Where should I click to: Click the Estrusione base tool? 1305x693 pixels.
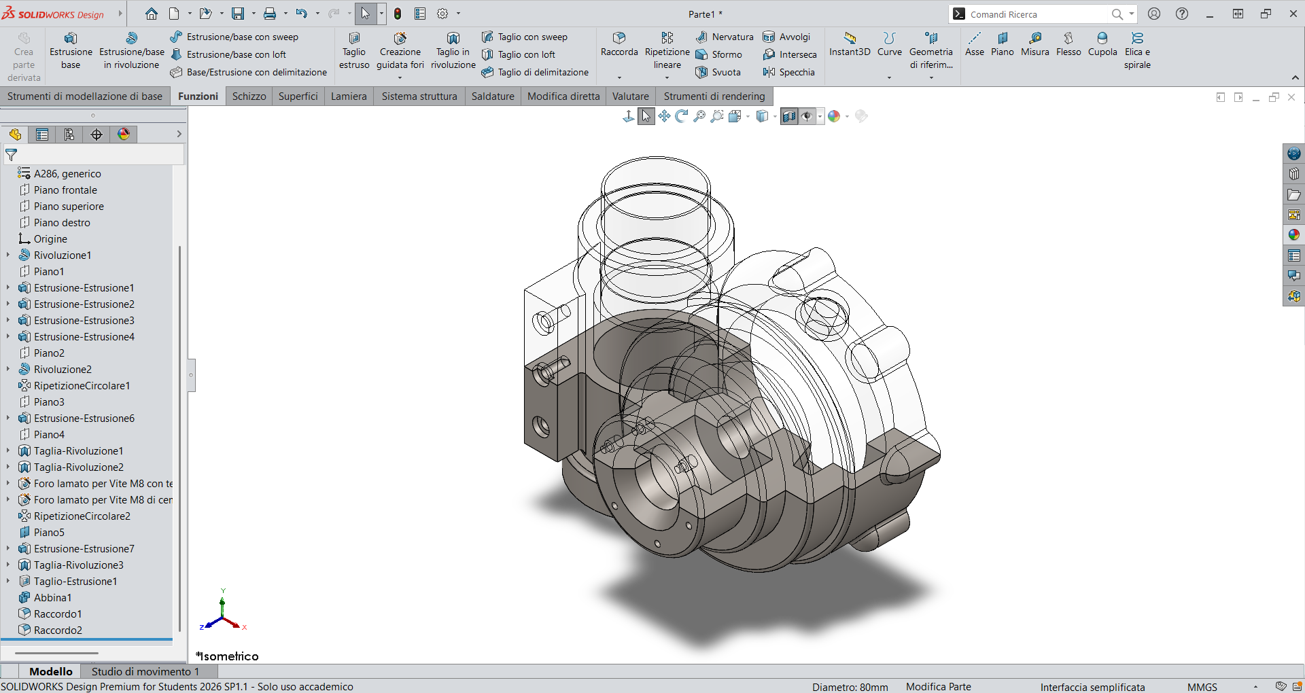[71, 51]
